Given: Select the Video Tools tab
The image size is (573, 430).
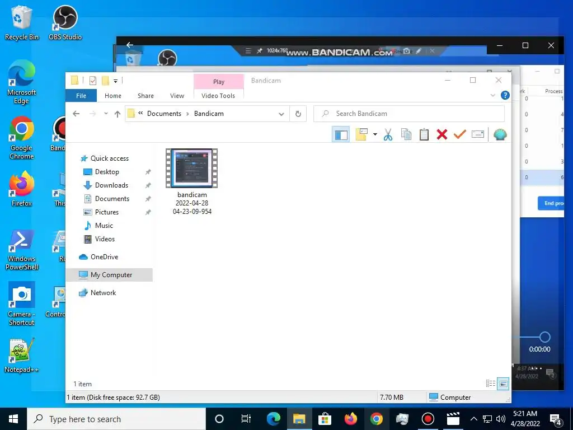Looking at the screenshot, I should point(218,96).
